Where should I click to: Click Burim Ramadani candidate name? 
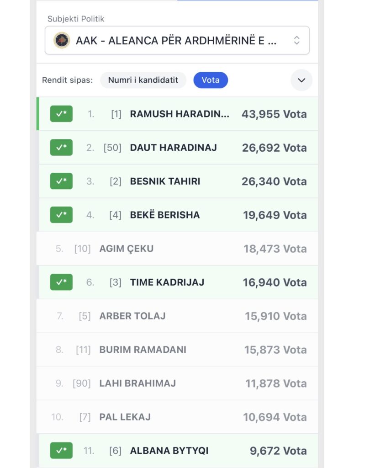143,350
